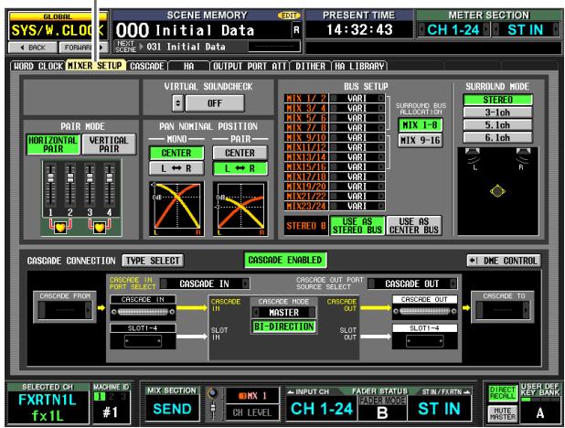Click the TYPE SELECT button
This screenshot has width=565, height=428.
(x=153, y=261)
